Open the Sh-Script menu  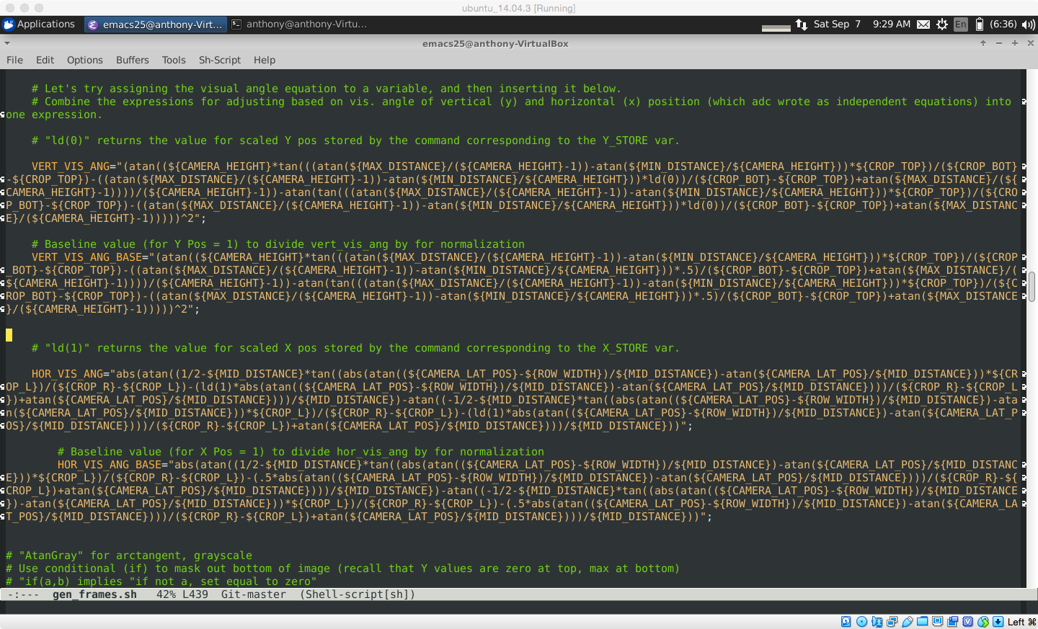(x=219, y=60)
